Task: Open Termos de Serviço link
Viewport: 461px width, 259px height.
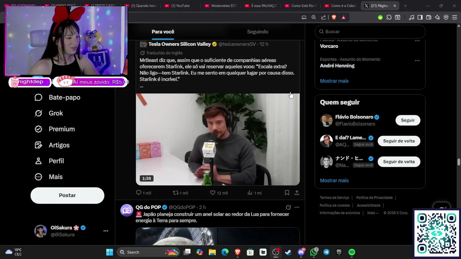Action: click(x=334, y=197)
